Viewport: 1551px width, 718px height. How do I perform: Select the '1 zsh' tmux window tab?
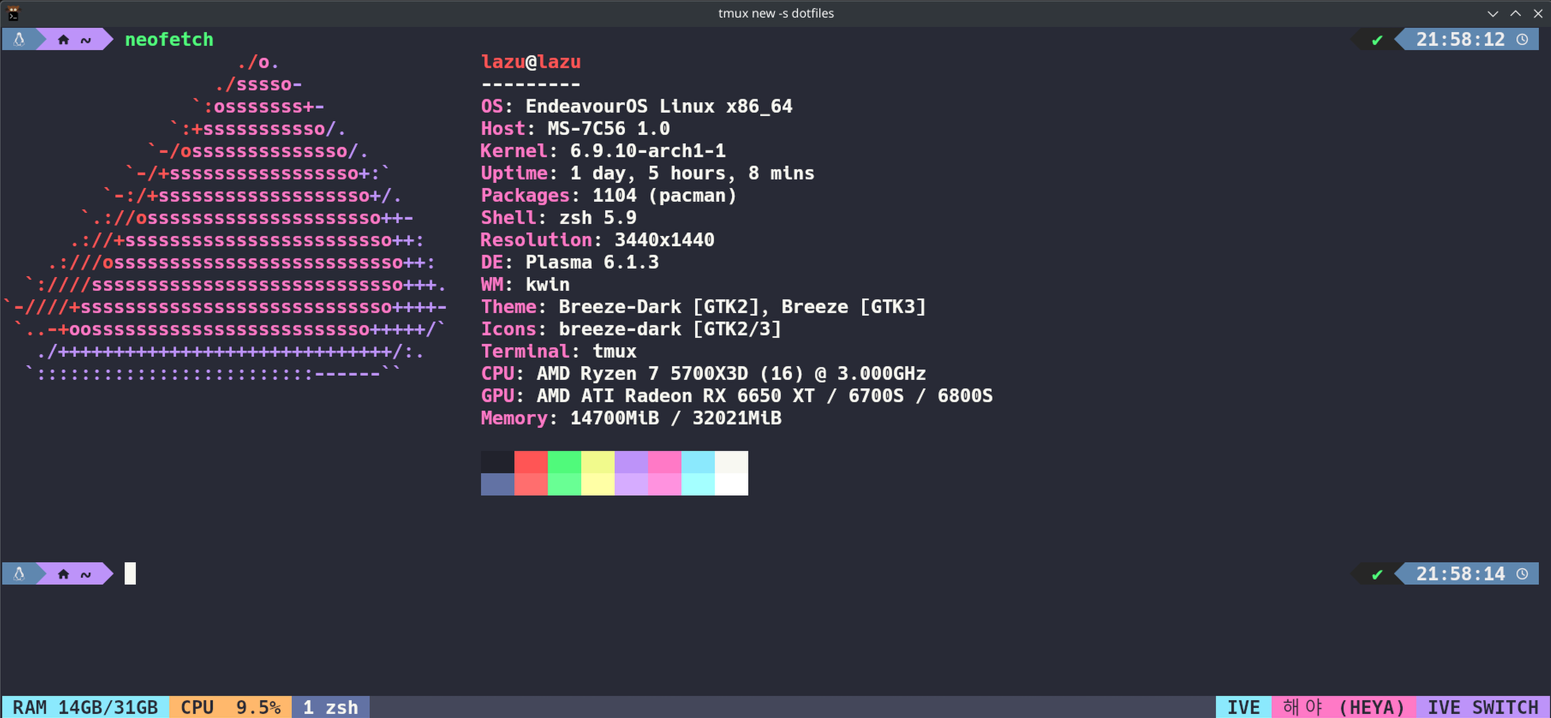tap(331, 707)
